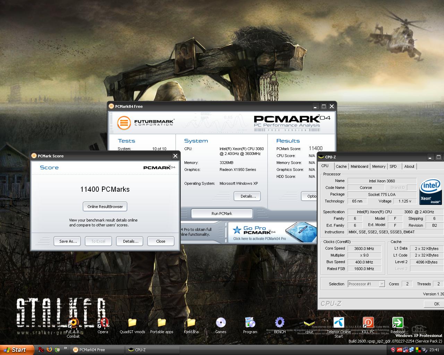Click the Close button in the PCMark Score dialog
Image resolution: width=444 pixels, height=355 pixels.
(161, 241)
